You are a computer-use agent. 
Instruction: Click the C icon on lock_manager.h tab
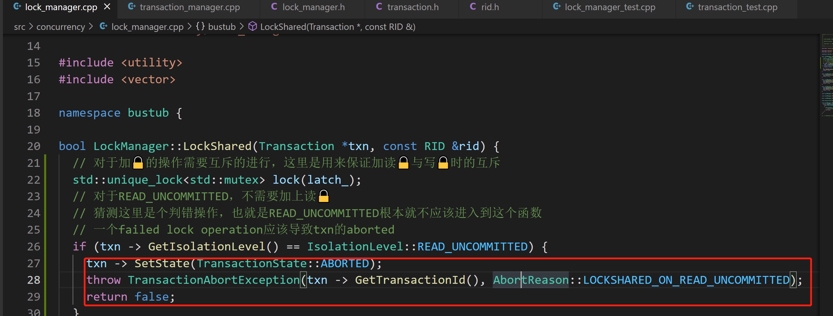click(274, 6)
